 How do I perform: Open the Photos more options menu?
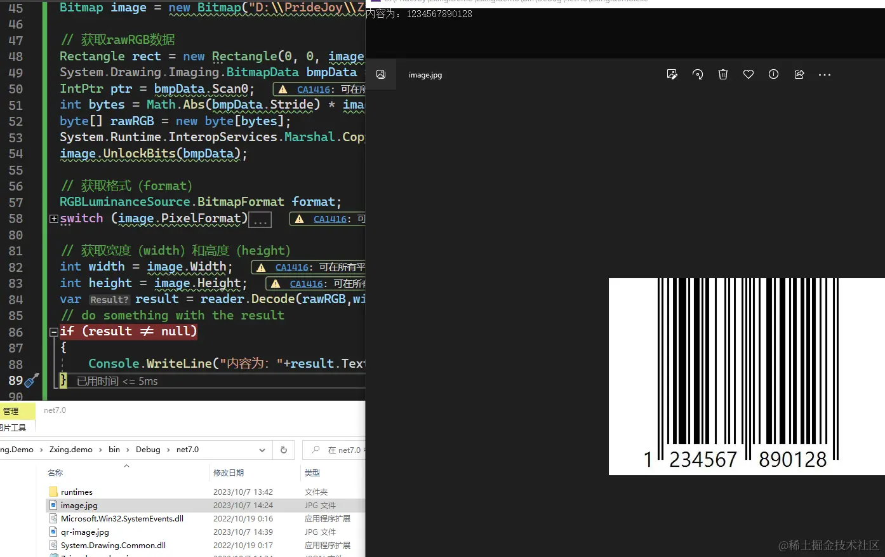(825, 74)
